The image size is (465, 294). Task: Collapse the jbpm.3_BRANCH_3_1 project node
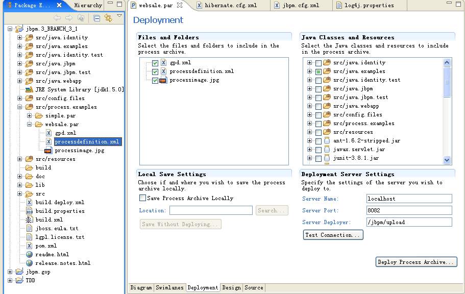coord(10,29)
